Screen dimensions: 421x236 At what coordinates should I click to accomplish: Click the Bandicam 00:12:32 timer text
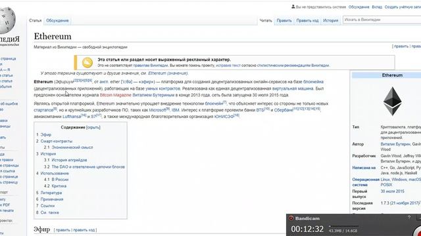307,229
